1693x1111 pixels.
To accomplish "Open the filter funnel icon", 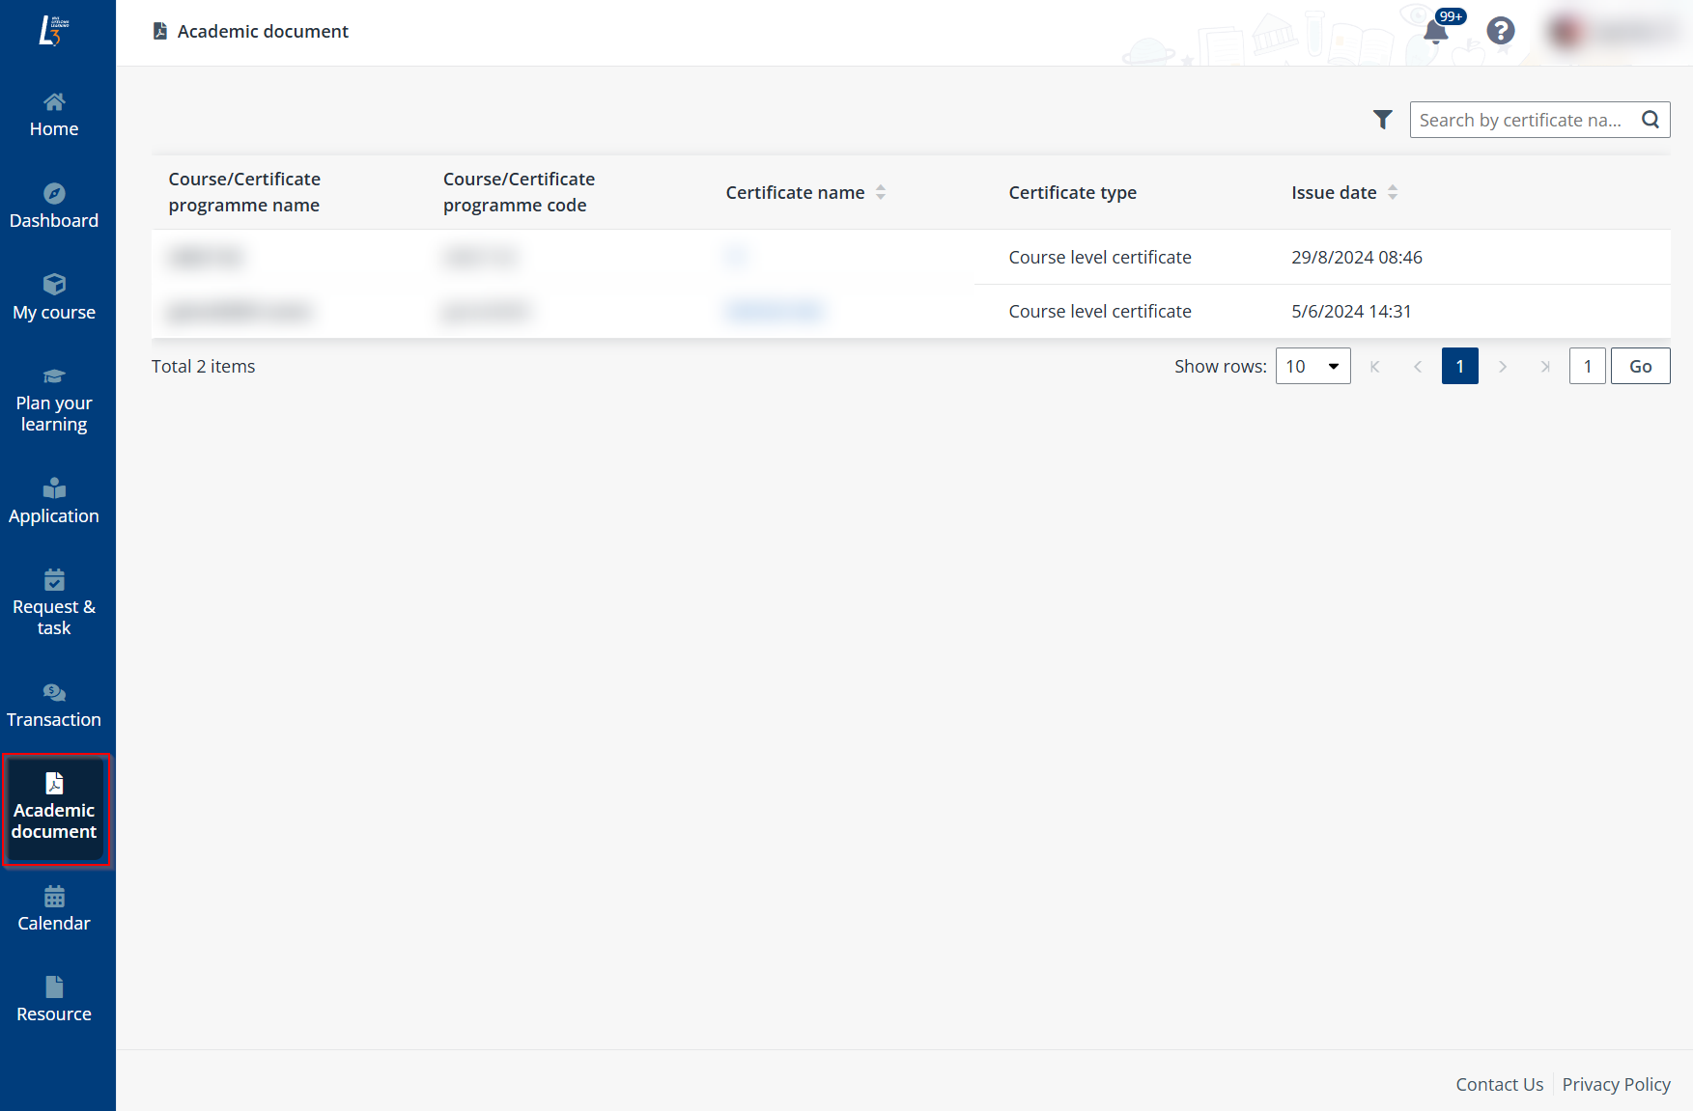I will pyautogui.click(x=1382, y=120).
